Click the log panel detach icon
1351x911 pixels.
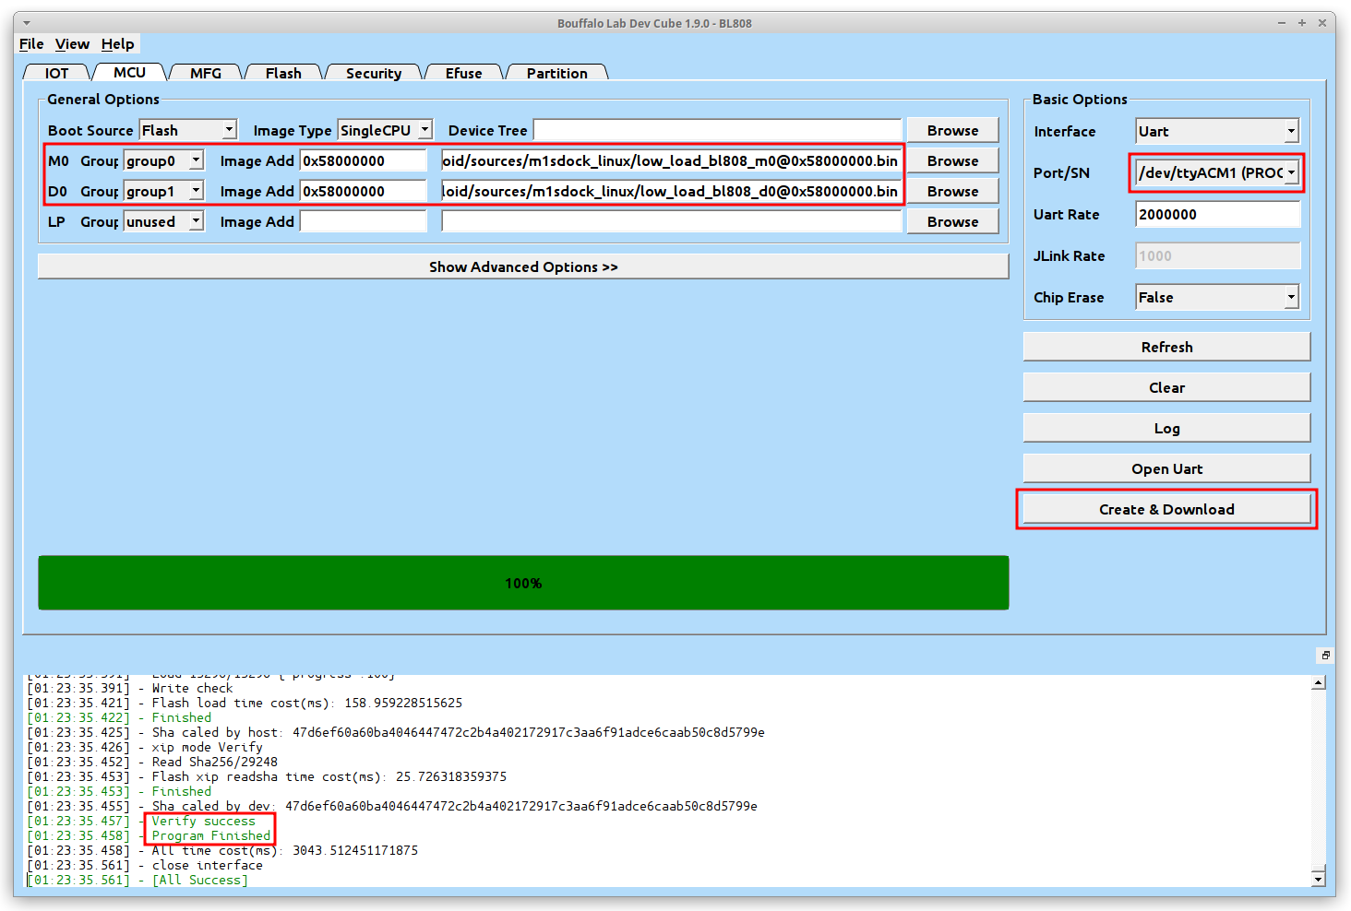(x=1325, y=656)
